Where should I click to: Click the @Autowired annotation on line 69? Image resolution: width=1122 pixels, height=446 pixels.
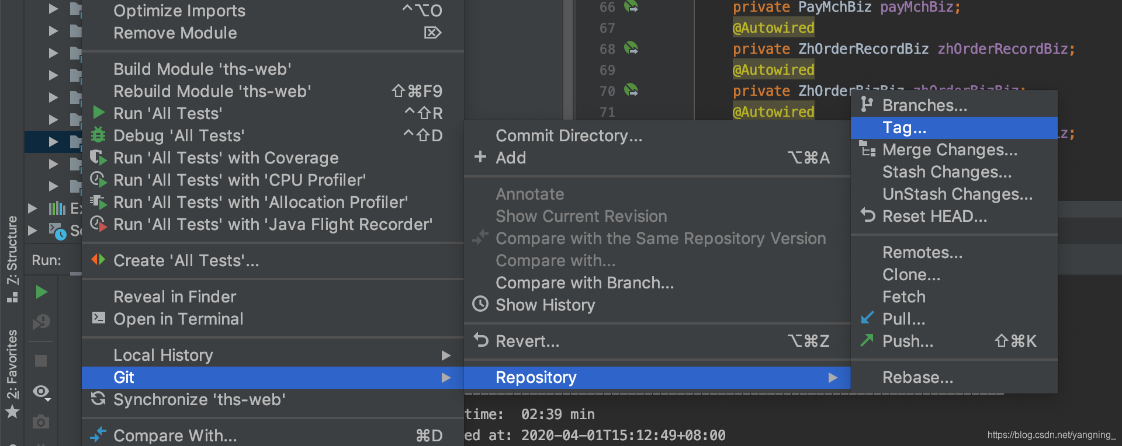[773, 70]
